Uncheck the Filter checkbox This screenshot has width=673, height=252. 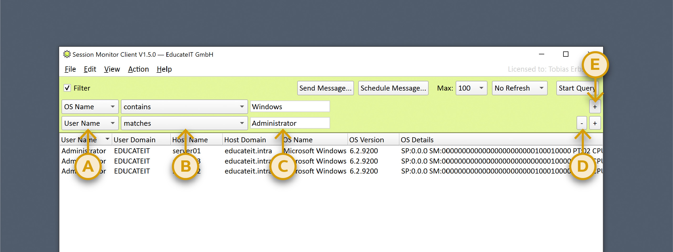[67, 88]
